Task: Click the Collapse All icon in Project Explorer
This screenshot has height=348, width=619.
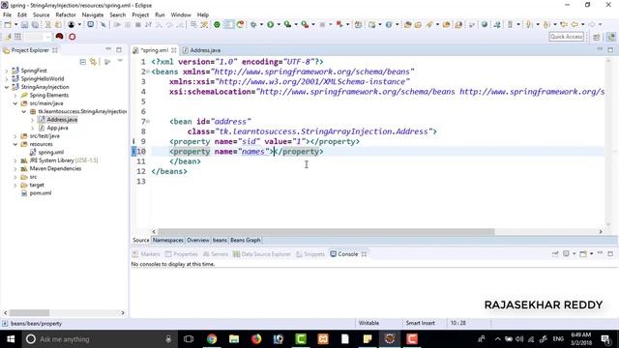Action: pyautogui.click(x=83, y=62)
